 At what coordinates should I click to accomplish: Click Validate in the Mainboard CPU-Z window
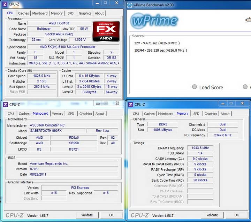[x=87, y=215]
